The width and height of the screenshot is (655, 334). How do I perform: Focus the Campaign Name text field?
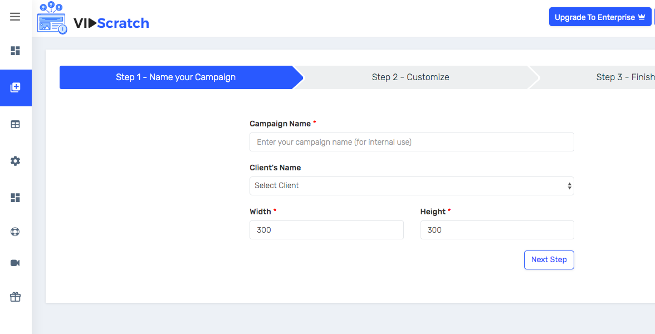coord(411,142)
